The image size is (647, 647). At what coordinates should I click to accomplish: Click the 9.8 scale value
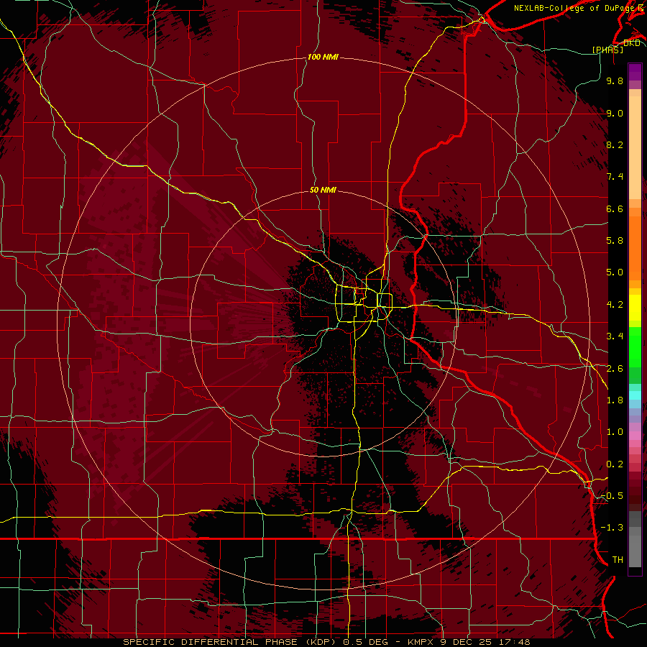tap(615, 81)
